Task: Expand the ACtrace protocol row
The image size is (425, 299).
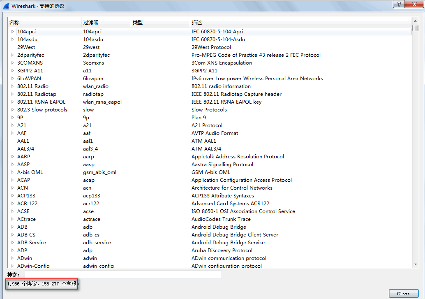Action: 12,219
